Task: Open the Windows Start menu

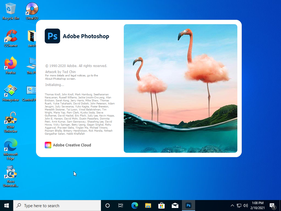Action: tap(7, 206)
